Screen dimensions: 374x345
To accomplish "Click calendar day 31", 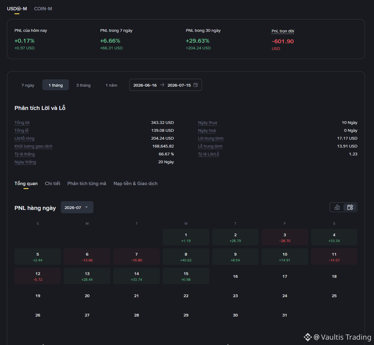I will click(285, 315).
